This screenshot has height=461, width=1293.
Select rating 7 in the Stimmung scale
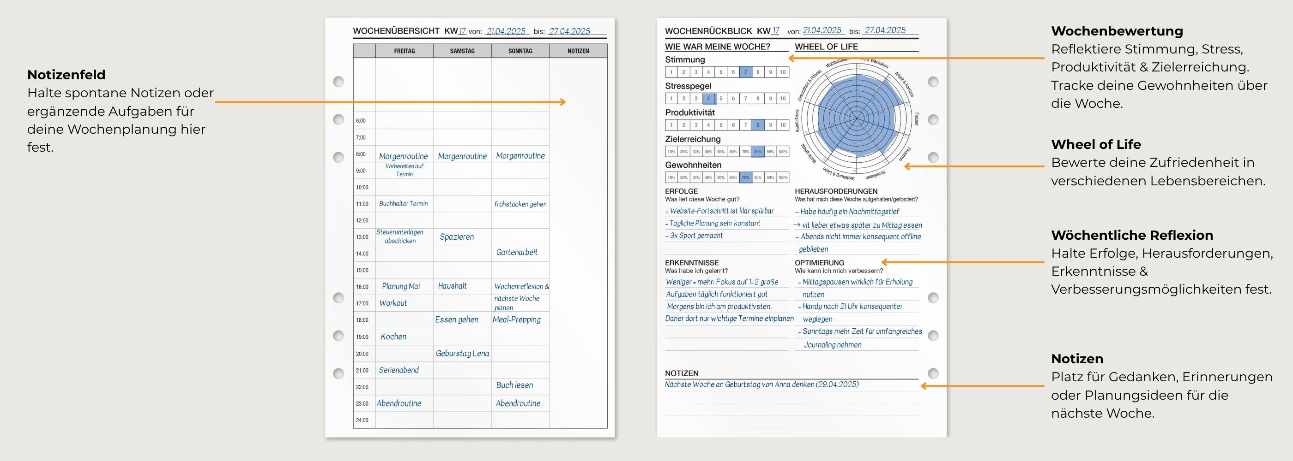[x=745, y=72]
